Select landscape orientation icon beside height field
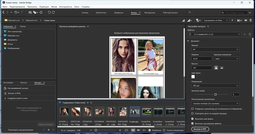Screen dimensions: 255x134 222,67
